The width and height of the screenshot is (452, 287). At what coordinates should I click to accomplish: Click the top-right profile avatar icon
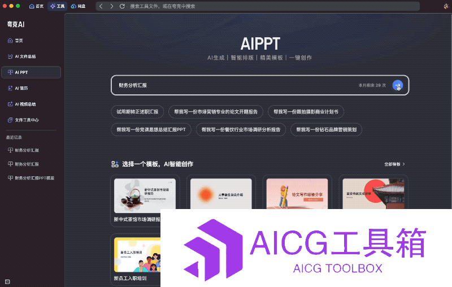446,6
